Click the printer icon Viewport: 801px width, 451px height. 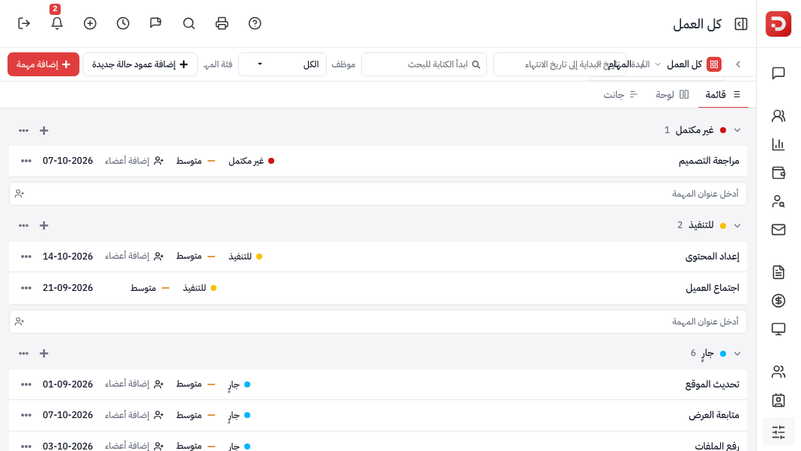[222, 23]
